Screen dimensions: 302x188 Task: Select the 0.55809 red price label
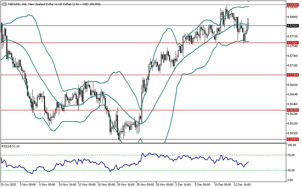pos(292,139)
